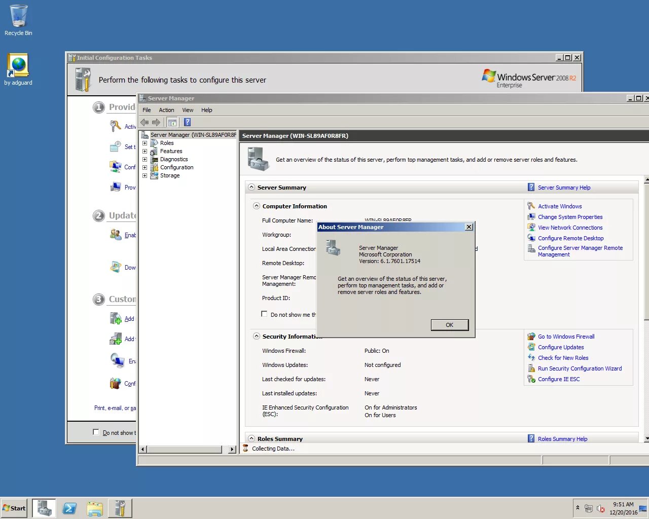Click tree pane horizontal scrollbar right arrow
Image resolution: width=649 pixels, height=519 pixels.
pos(232,449)
